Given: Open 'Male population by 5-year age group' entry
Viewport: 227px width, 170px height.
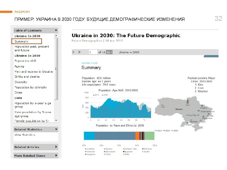Looking at the screenshot, I should click(x=33, y=114).
